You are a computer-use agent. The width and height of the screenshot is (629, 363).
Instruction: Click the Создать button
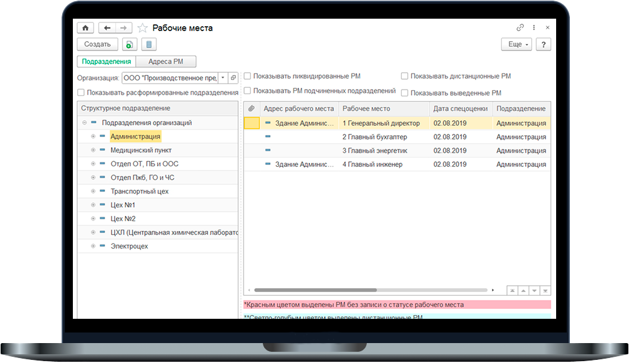[x=98, y=44]
